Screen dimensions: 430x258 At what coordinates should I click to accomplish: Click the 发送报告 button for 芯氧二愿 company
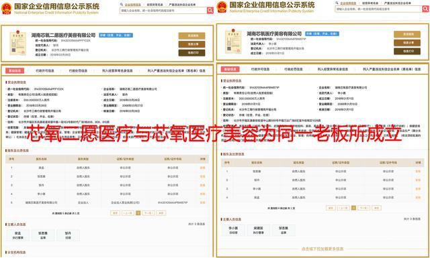(x=191, y=36)
